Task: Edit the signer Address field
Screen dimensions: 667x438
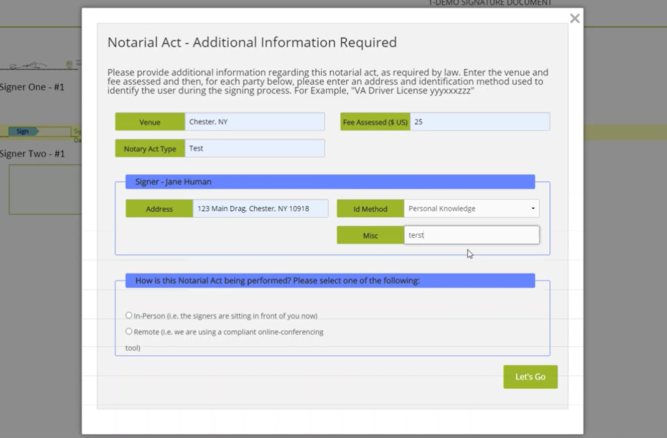Action: click(260, 209)
